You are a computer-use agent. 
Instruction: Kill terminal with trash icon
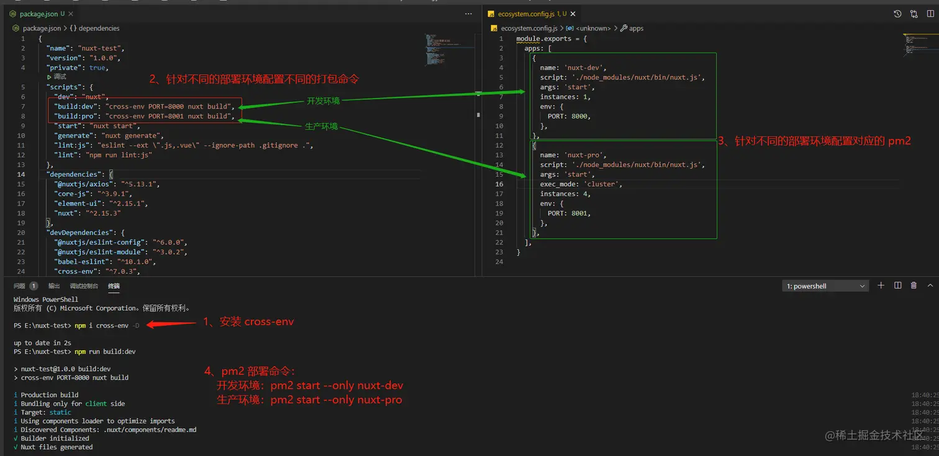pos(914,285)
